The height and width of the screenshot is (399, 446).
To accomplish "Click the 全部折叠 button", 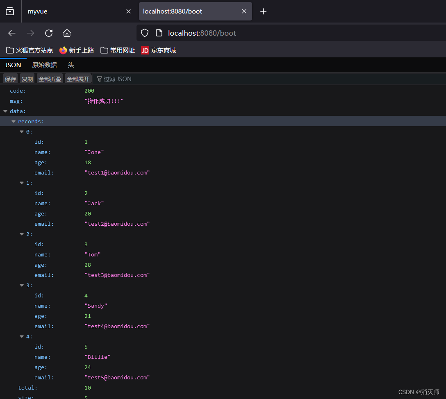I will (50, 79).
